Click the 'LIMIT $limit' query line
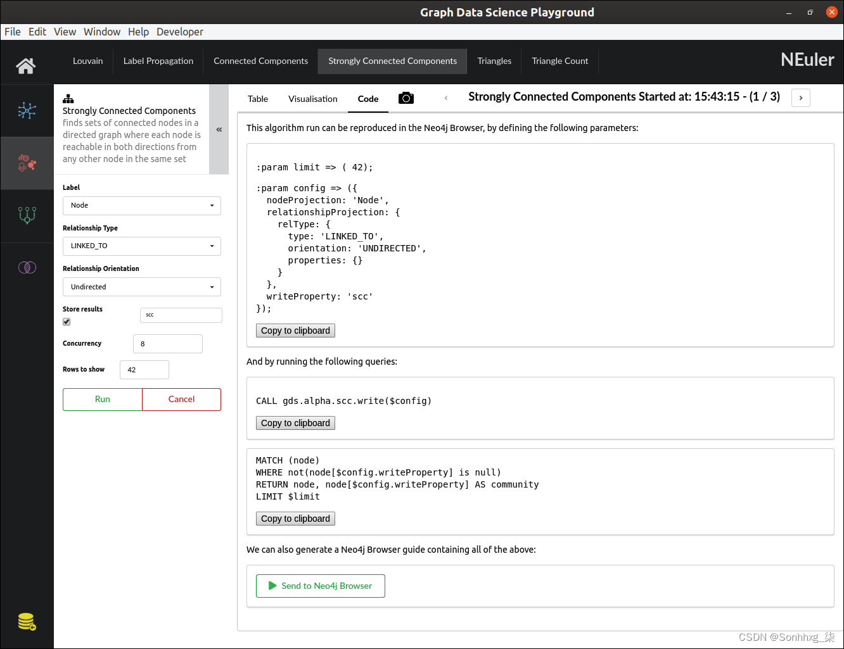This screenshot has height=649, width=844. pyautogui.click(x=288, y=496)
